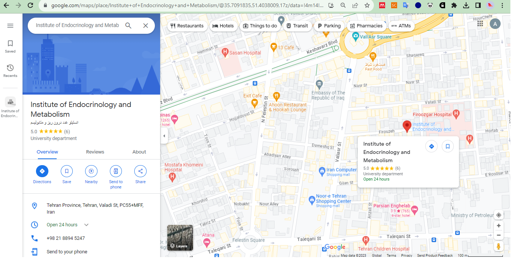Expand the Open 24 hours schedule chevron
The image size is (513, 274).
86,225
